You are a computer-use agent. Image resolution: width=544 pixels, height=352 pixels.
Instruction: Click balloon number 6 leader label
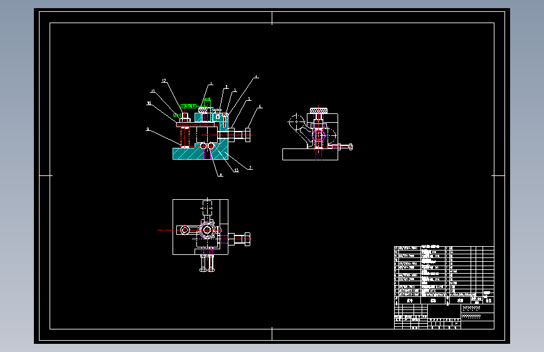(x=260, y=106)
